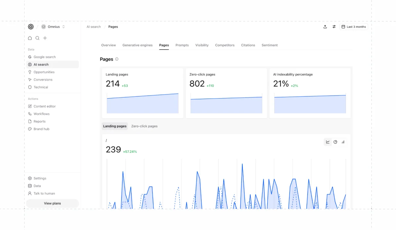This screenshot has width=396, height=230.
Task: Open the Competitors tab
Action: pos(225,45)
